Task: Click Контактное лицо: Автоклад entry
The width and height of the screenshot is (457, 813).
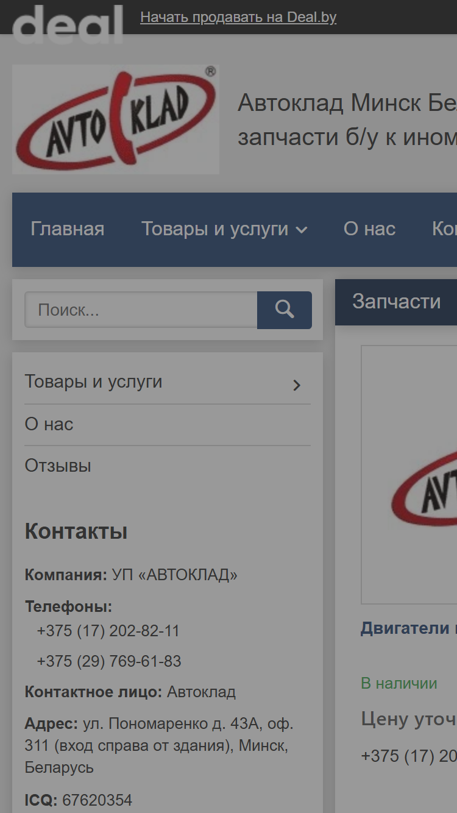Action: pyautogui.click(x=130, y=692)
